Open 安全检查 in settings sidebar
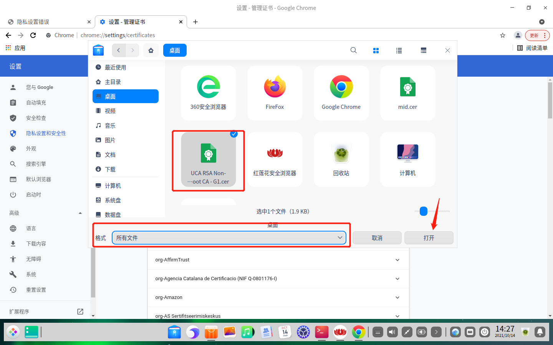This screenshot has height=345, width=553. coord(45,118)
